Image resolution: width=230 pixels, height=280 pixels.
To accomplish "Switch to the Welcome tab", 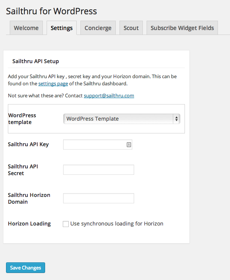I will coord(26,28).
